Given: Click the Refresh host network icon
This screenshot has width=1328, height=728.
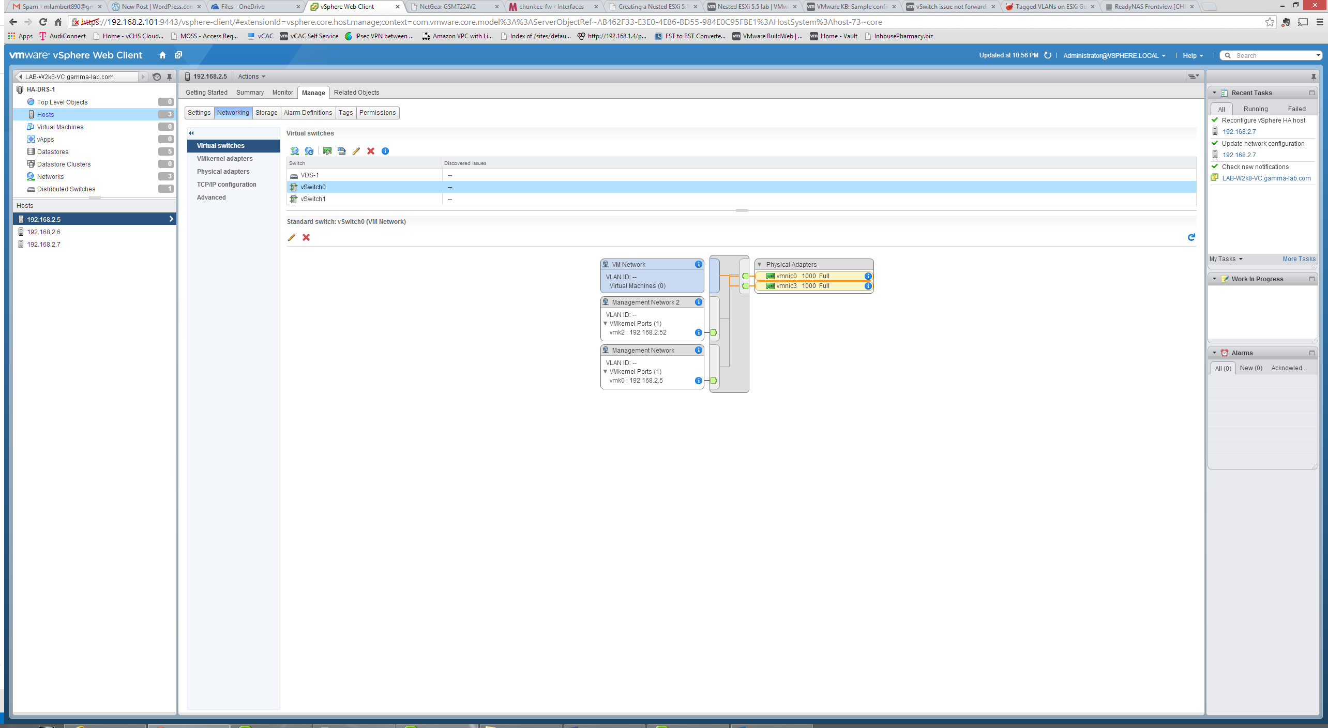Looking at the screenshot, I should (x=309, y=151).
